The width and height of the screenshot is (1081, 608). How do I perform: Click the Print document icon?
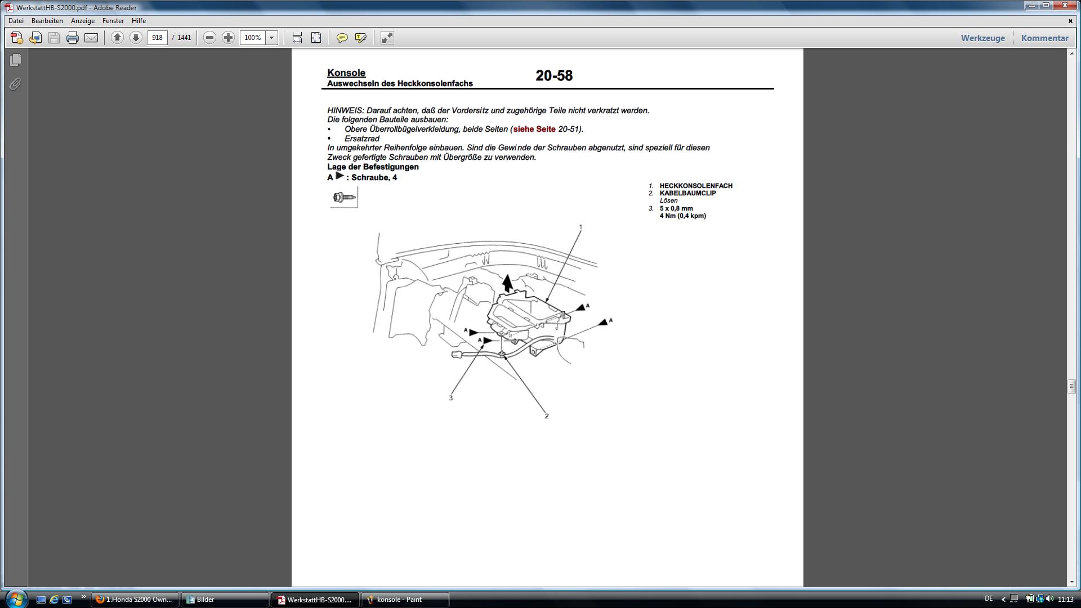72,38
